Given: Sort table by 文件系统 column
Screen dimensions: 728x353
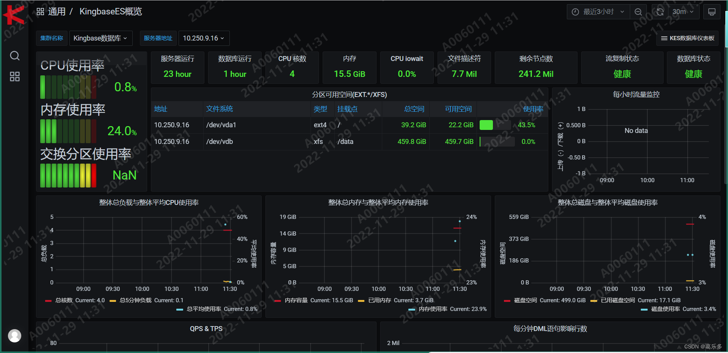Looking at the screenshot, I should [x=220, y=109].
